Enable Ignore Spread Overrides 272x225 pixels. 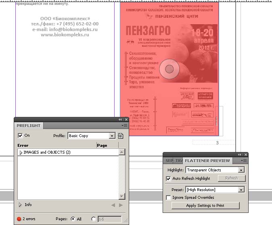[168, 198]
